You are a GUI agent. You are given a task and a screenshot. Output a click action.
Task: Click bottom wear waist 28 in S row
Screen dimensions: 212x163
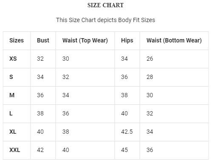coord(150,77)
